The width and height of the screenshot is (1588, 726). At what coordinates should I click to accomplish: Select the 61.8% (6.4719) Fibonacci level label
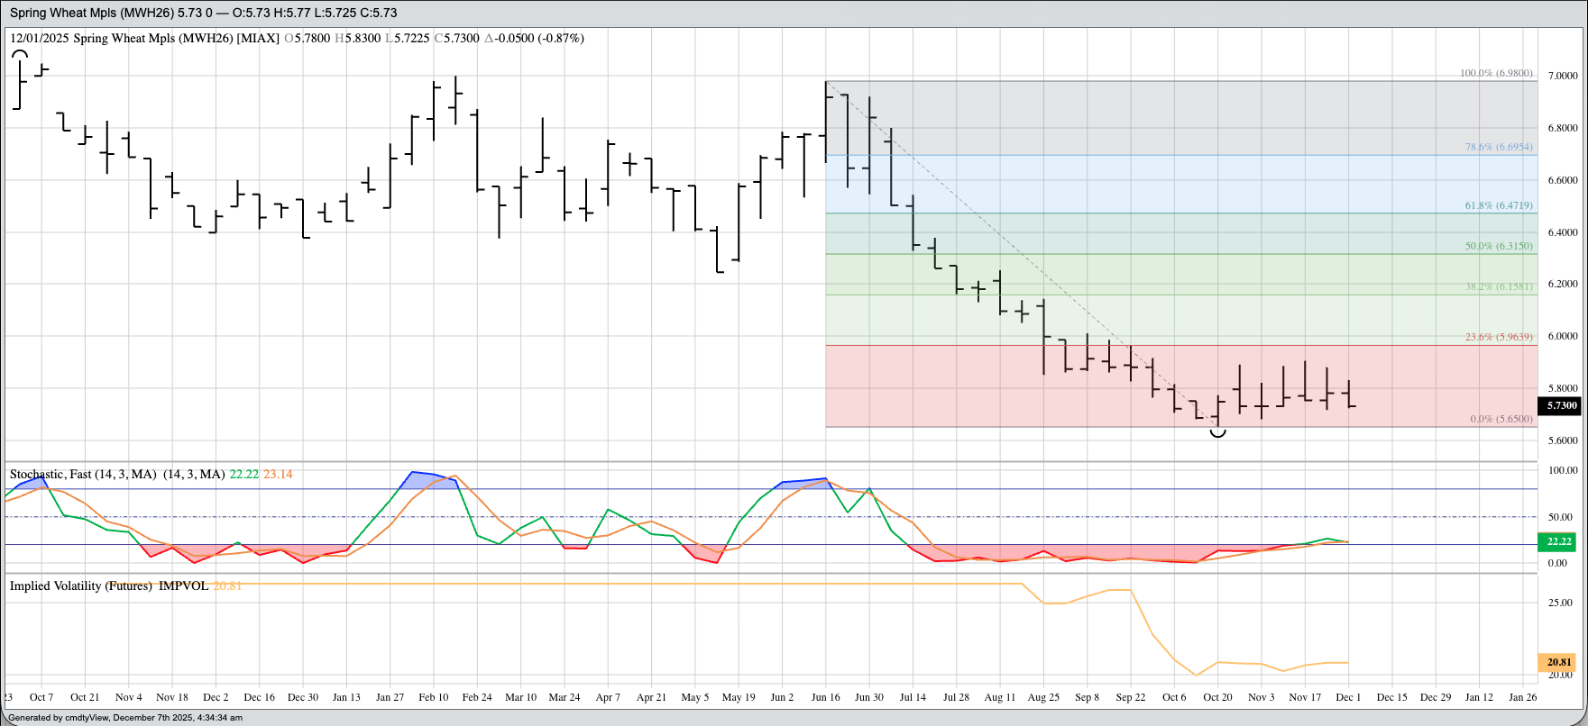[x=1498, y=205]
